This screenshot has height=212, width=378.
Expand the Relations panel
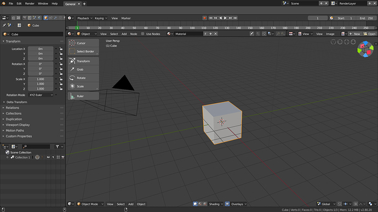[x=12, y=108]
